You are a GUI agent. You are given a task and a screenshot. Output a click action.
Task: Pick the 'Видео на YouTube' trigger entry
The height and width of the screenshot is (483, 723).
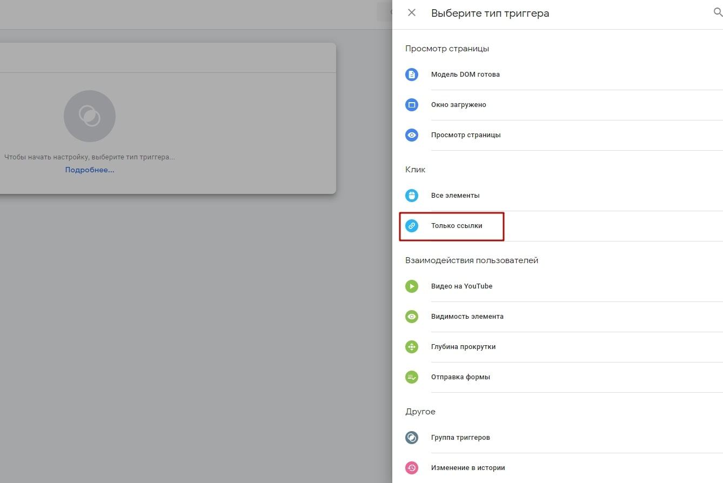click(x=461, y=286)
